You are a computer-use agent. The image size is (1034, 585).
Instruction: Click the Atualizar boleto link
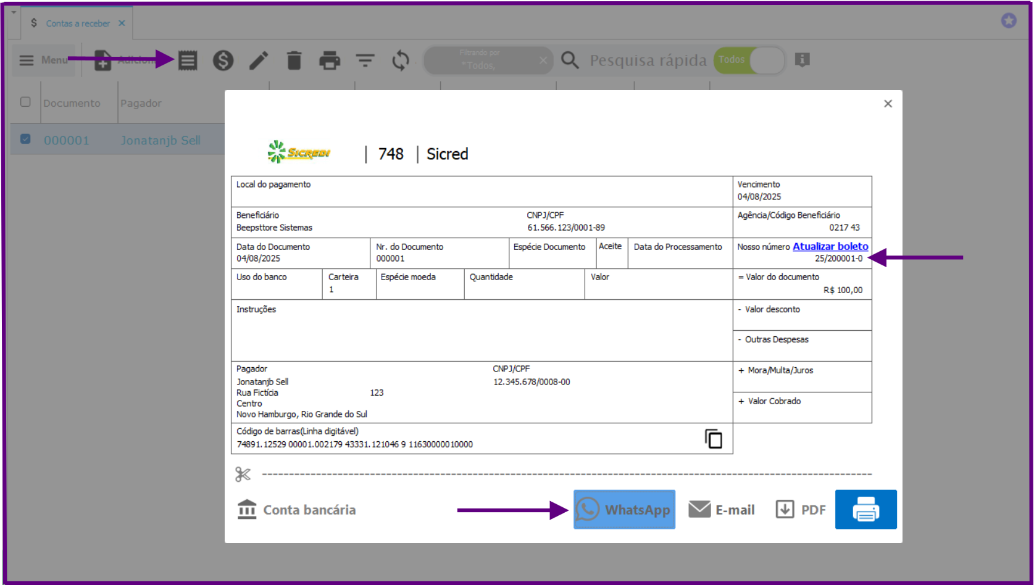pyautogui.click(x=830, y=246)
